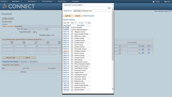Viewport: 172px width, 97px height.
Task: Open the Search by User Field dropdown
Action: pos(79,11)
